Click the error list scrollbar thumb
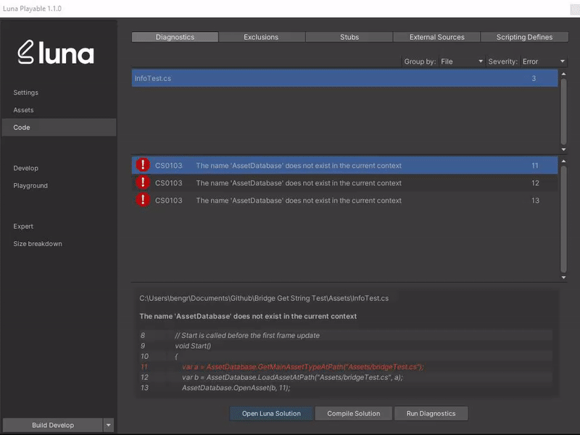Screen dimensions: 580x435 tap(563, 219)
